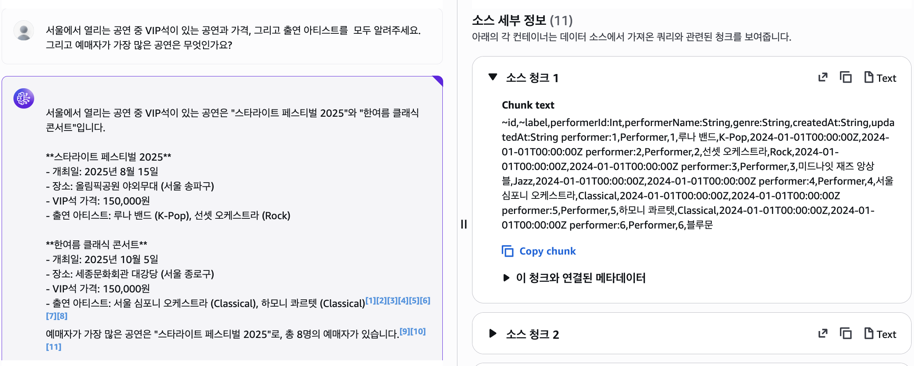This screenshot has height=366, width=914.
Task: Copy source chunk 1 using the copy icon
Action: [846, 77]
